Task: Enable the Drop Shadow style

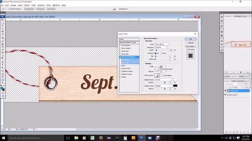Action: pos(121,45)
